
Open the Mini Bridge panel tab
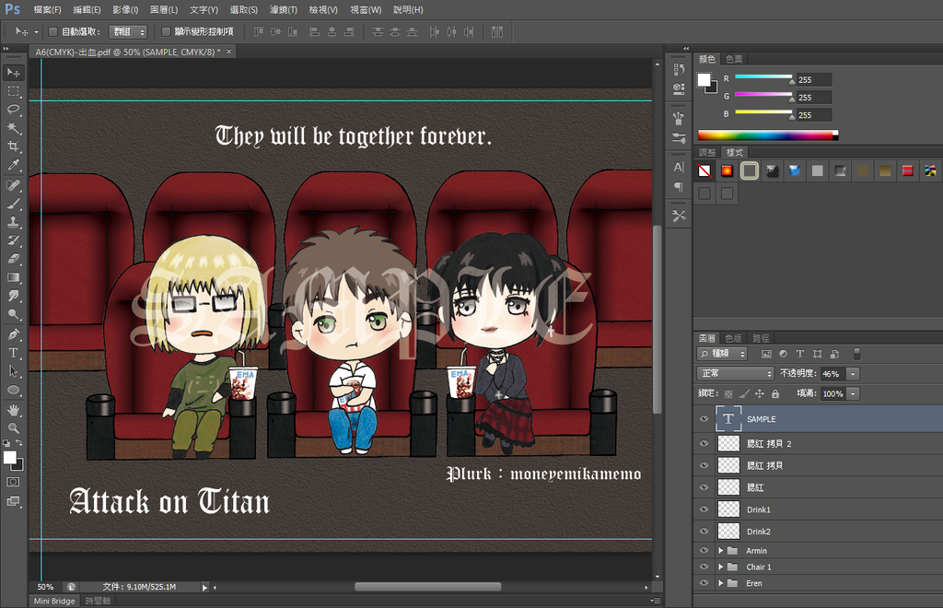(x=54, y=601)
